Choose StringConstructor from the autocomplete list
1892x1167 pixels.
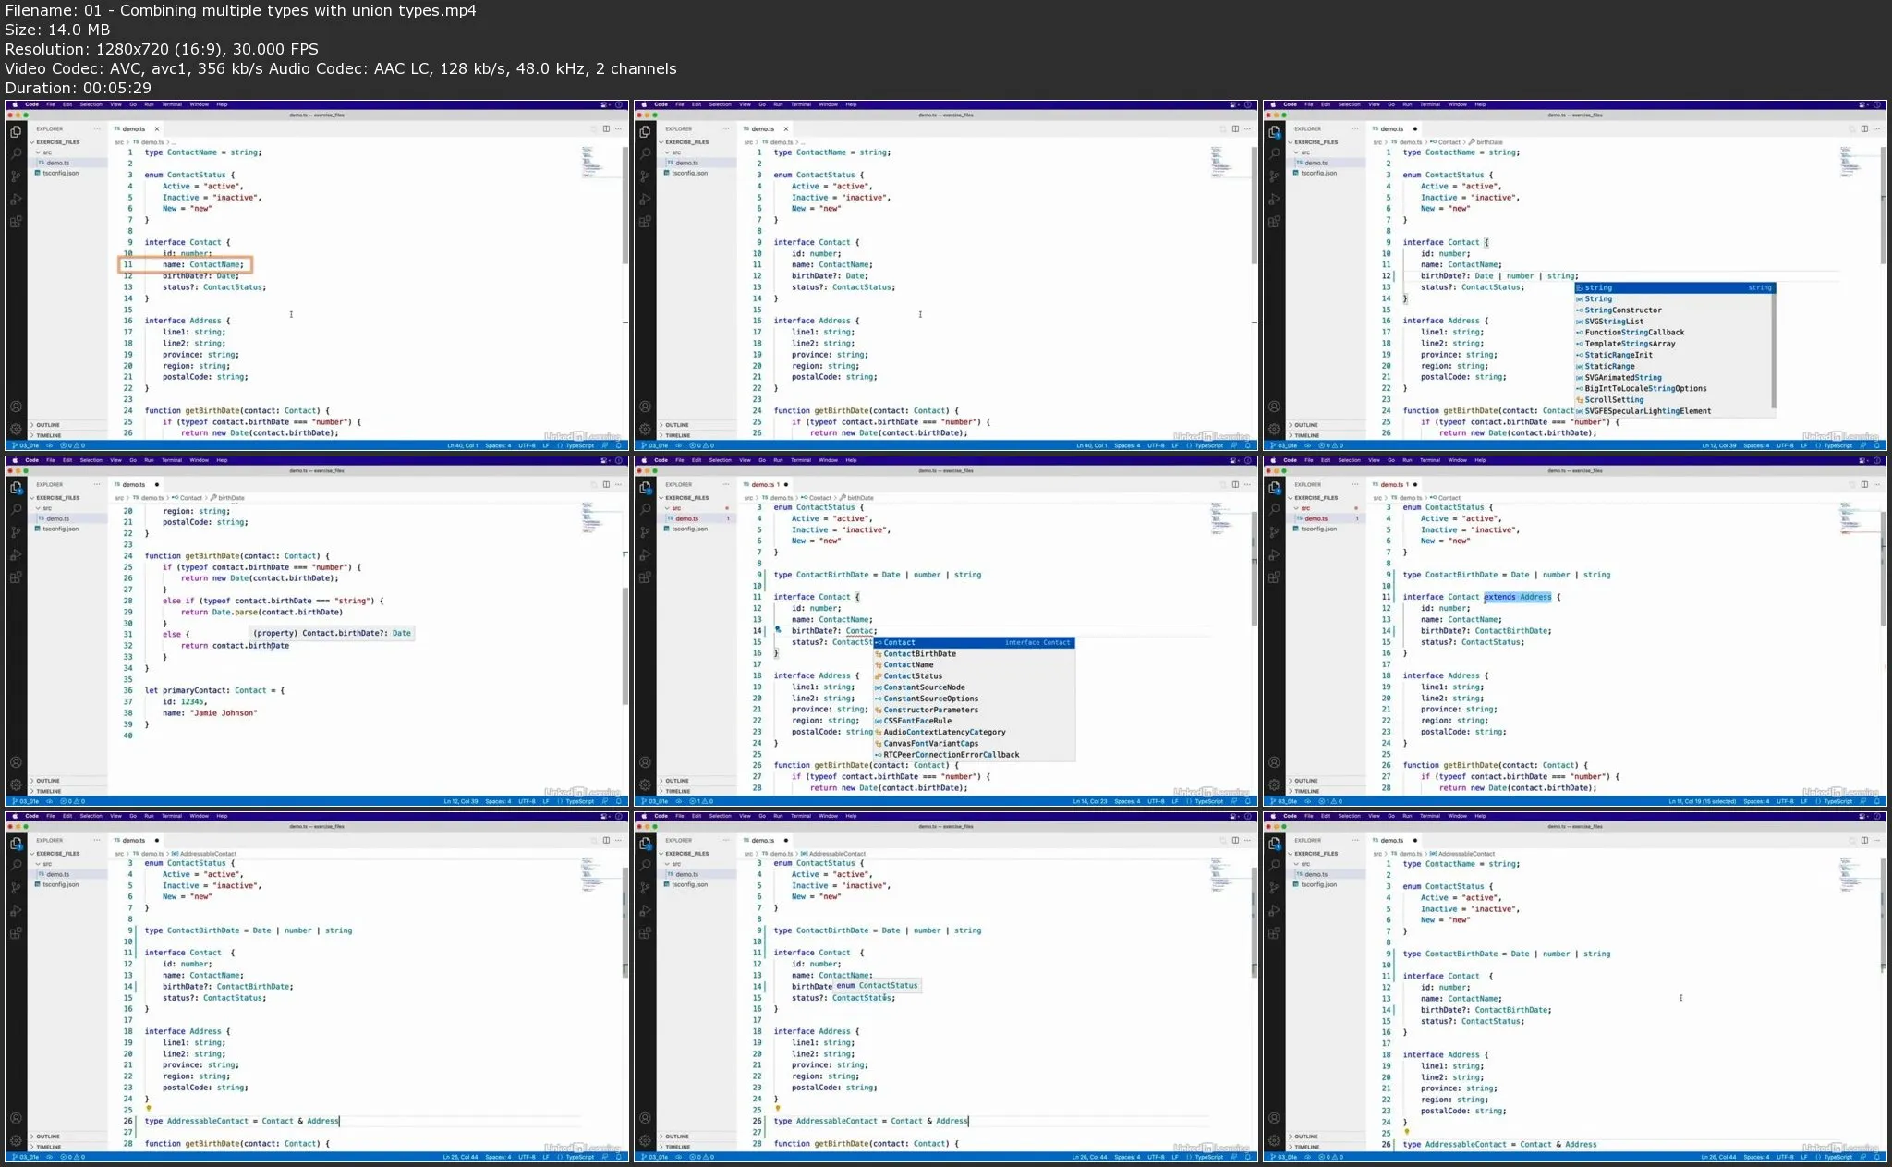click(1623, 310)
